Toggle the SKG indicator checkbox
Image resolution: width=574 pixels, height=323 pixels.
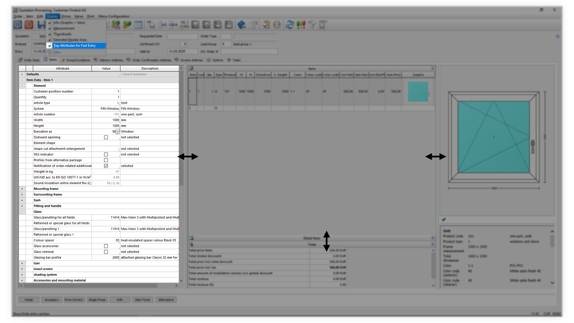pyautogui.click(x=106, y=155)
